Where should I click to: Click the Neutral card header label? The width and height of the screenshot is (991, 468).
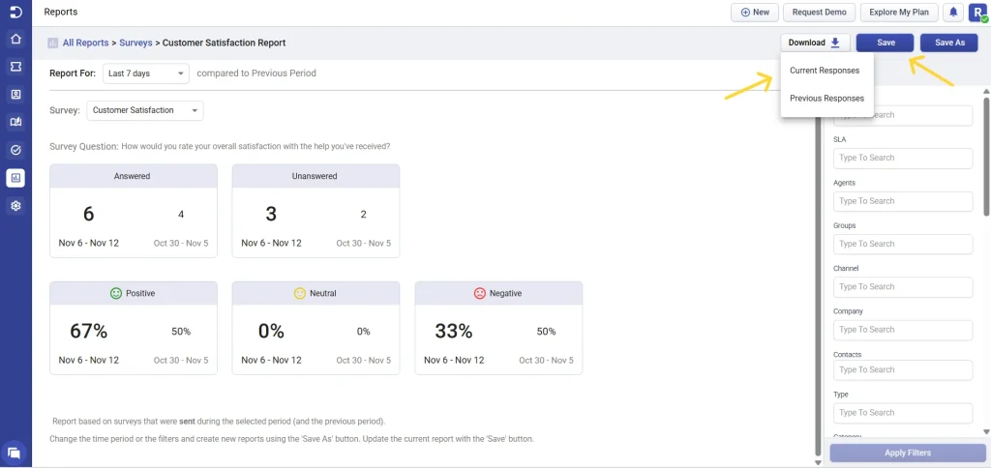[323, 294]
